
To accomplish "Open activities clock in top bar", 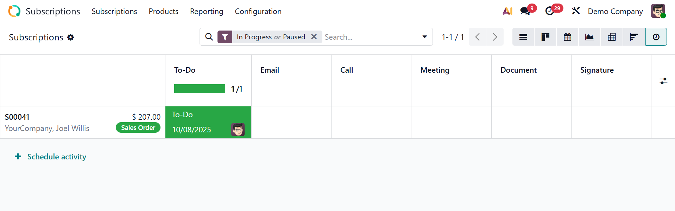I will pyautogui.click(x=550, y=11).
